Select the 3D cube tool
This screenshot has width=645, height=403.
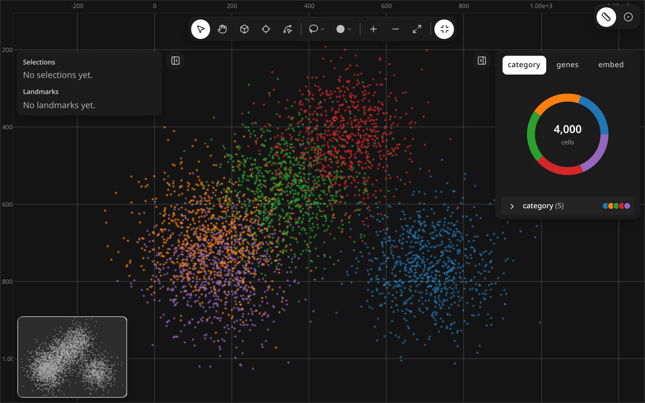(x=244, y=29)
